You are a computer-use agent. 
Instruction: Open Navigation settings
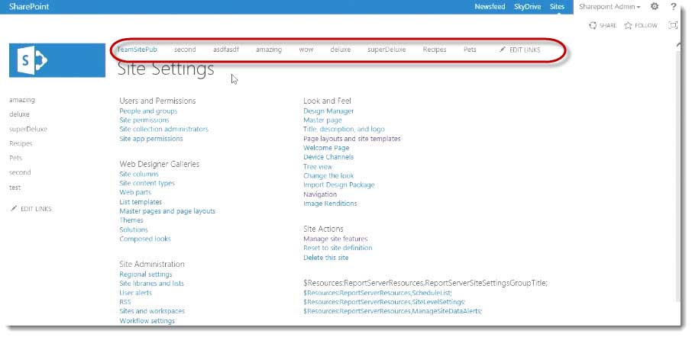coord(320,194)
